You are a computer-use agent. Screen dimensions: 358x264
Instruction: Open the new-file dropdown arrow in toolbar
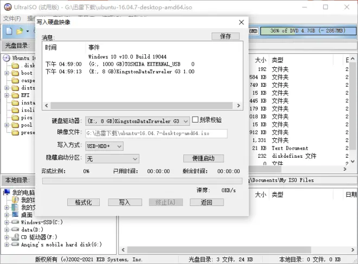tap(28, 31)
